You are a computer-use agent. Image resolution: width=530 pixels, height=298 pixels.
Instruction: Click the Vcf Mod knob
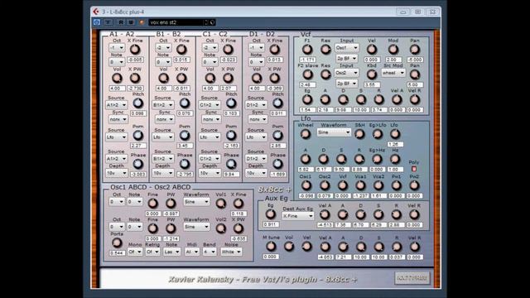(393, 50)
